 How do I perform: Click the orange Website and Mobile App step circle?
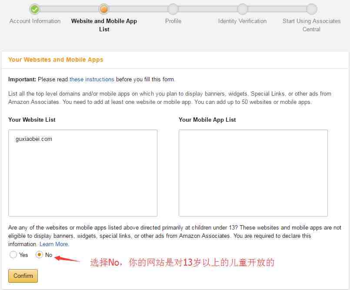pos(104,9)
